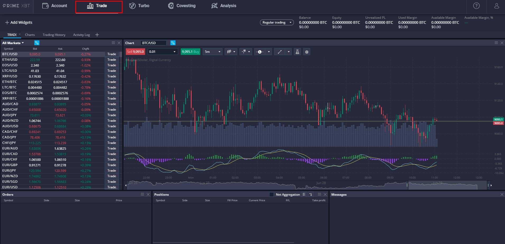Click Trade button for ETH/USD row

click(x=112, y=60)
